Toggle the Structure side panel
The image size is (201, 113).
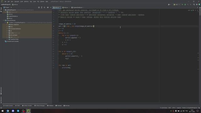(1, 100)
